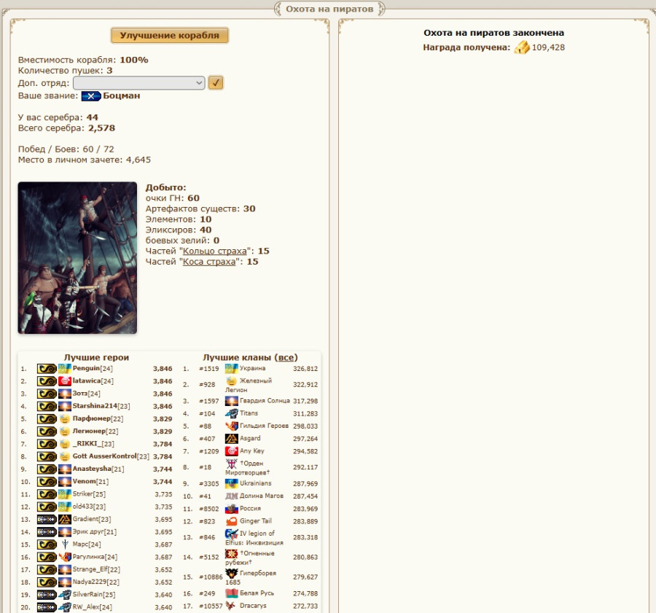The image size is (656, 613).
Task: Open the Доп. отряд dropdown
Action: [138, 83]
